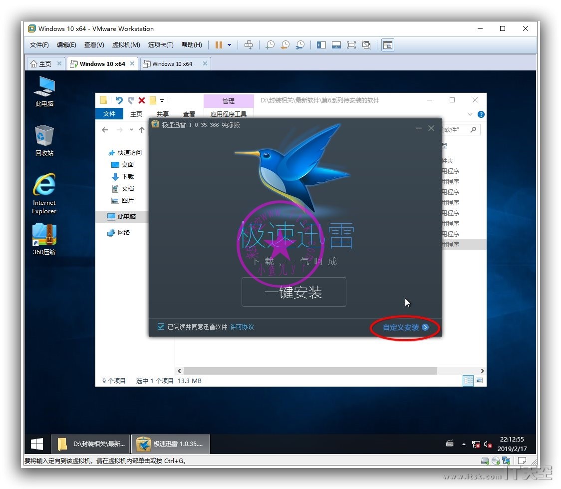Select the 回收站 recycle bin desktop icon
This screenshot has width=561, height=489.
pyautogui.click(x=44, y=140)
